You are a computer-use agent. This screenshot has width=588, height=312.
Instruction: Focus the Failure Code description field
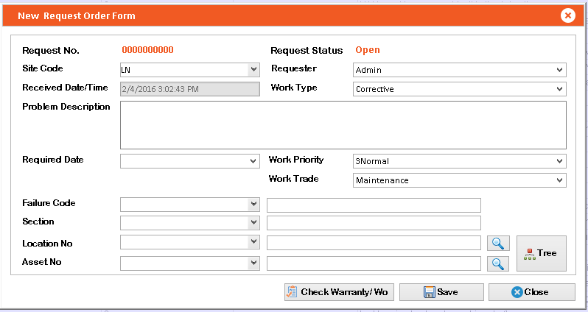374,205
